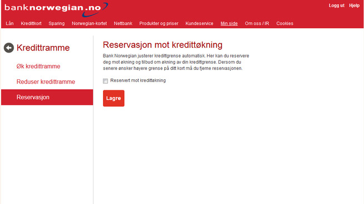
Task: Open Om oss / IR
Action: (257, 23)
